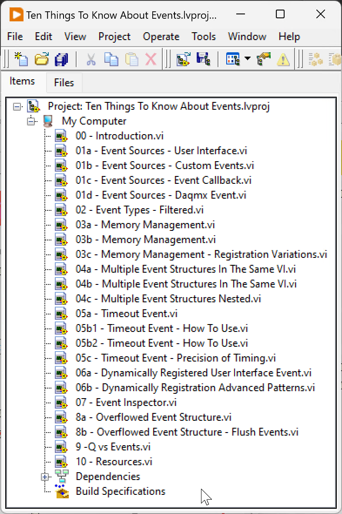
Task: Click the Cut scissors icon
Action: [91, 59]
